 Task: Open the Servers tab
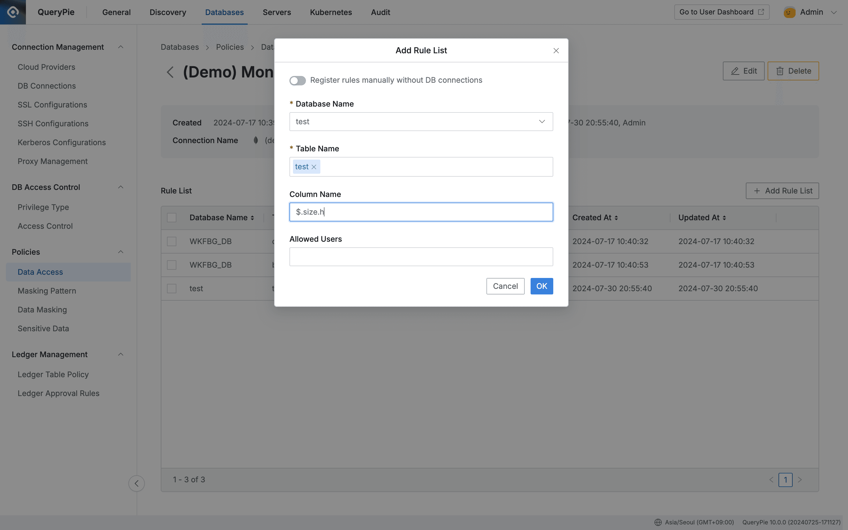[x=276, y=12]
